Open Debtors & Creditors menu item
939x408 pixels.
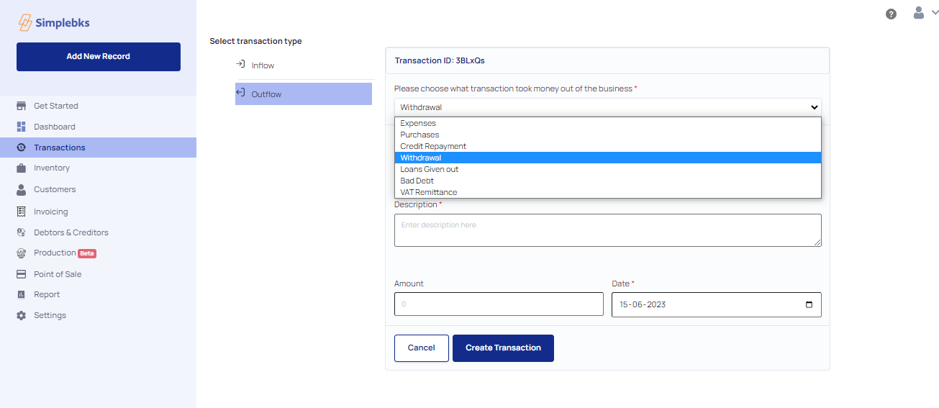[x=71, y=232]
